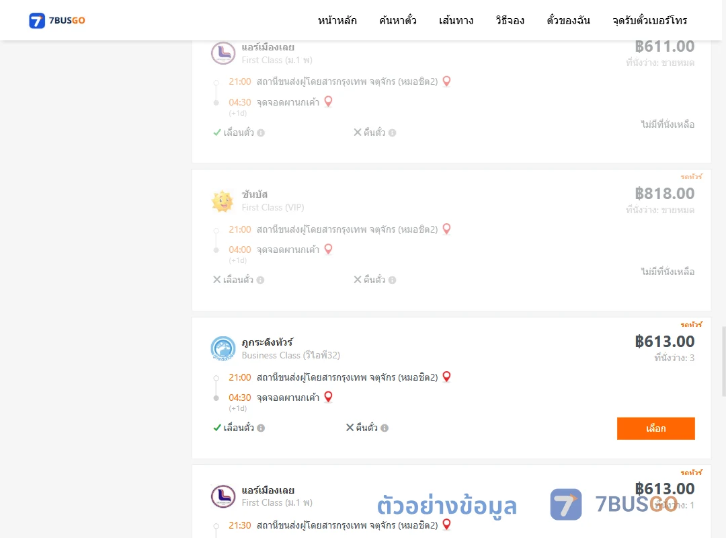The image size is (726, 538).
Task: Click map pin for ซันบัส 21:00 departure station
Action: [446, 229]
